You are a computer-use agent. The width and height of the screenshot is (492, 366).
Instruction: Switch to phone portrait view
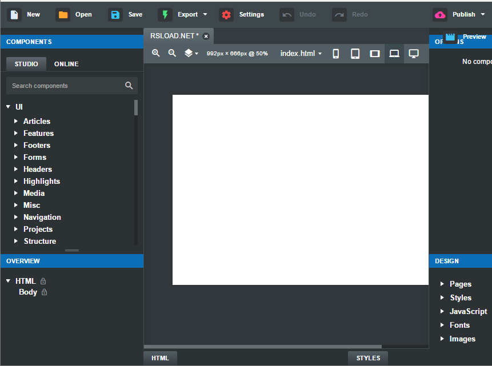click(x=336, y=54)
